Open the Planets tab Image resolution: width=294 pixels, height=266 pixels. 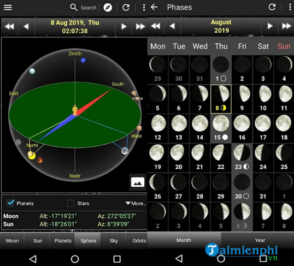[63, 240]
